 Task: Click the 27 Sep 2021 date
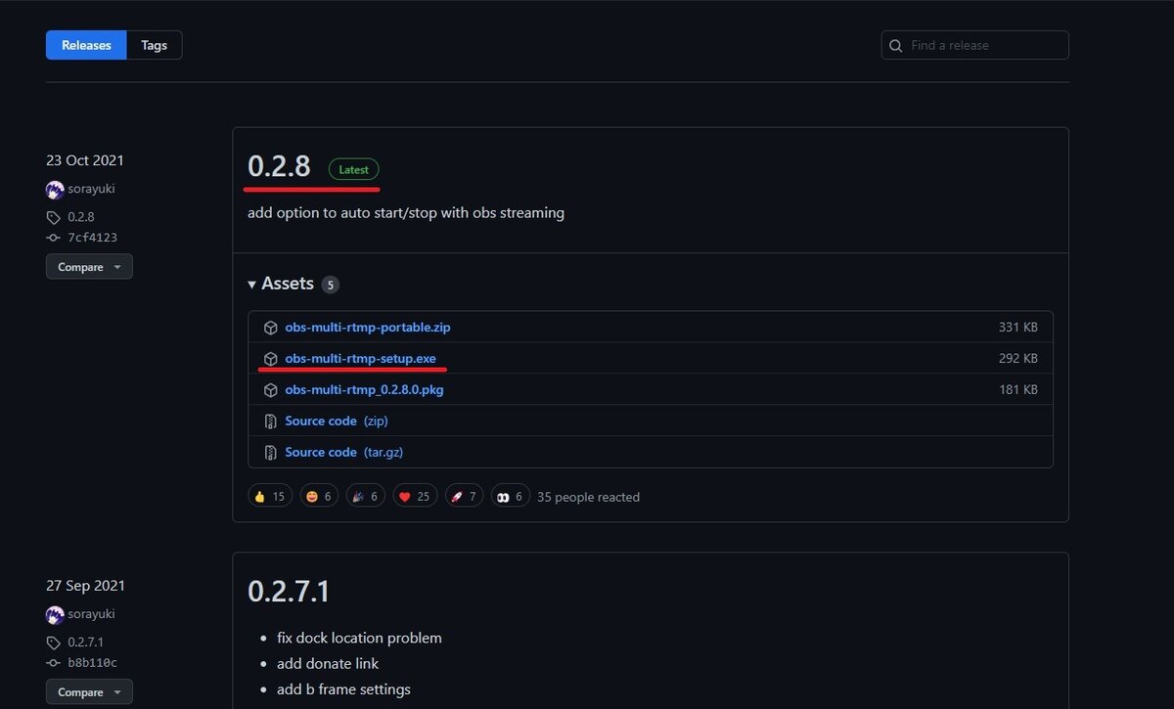click(85, 586)
